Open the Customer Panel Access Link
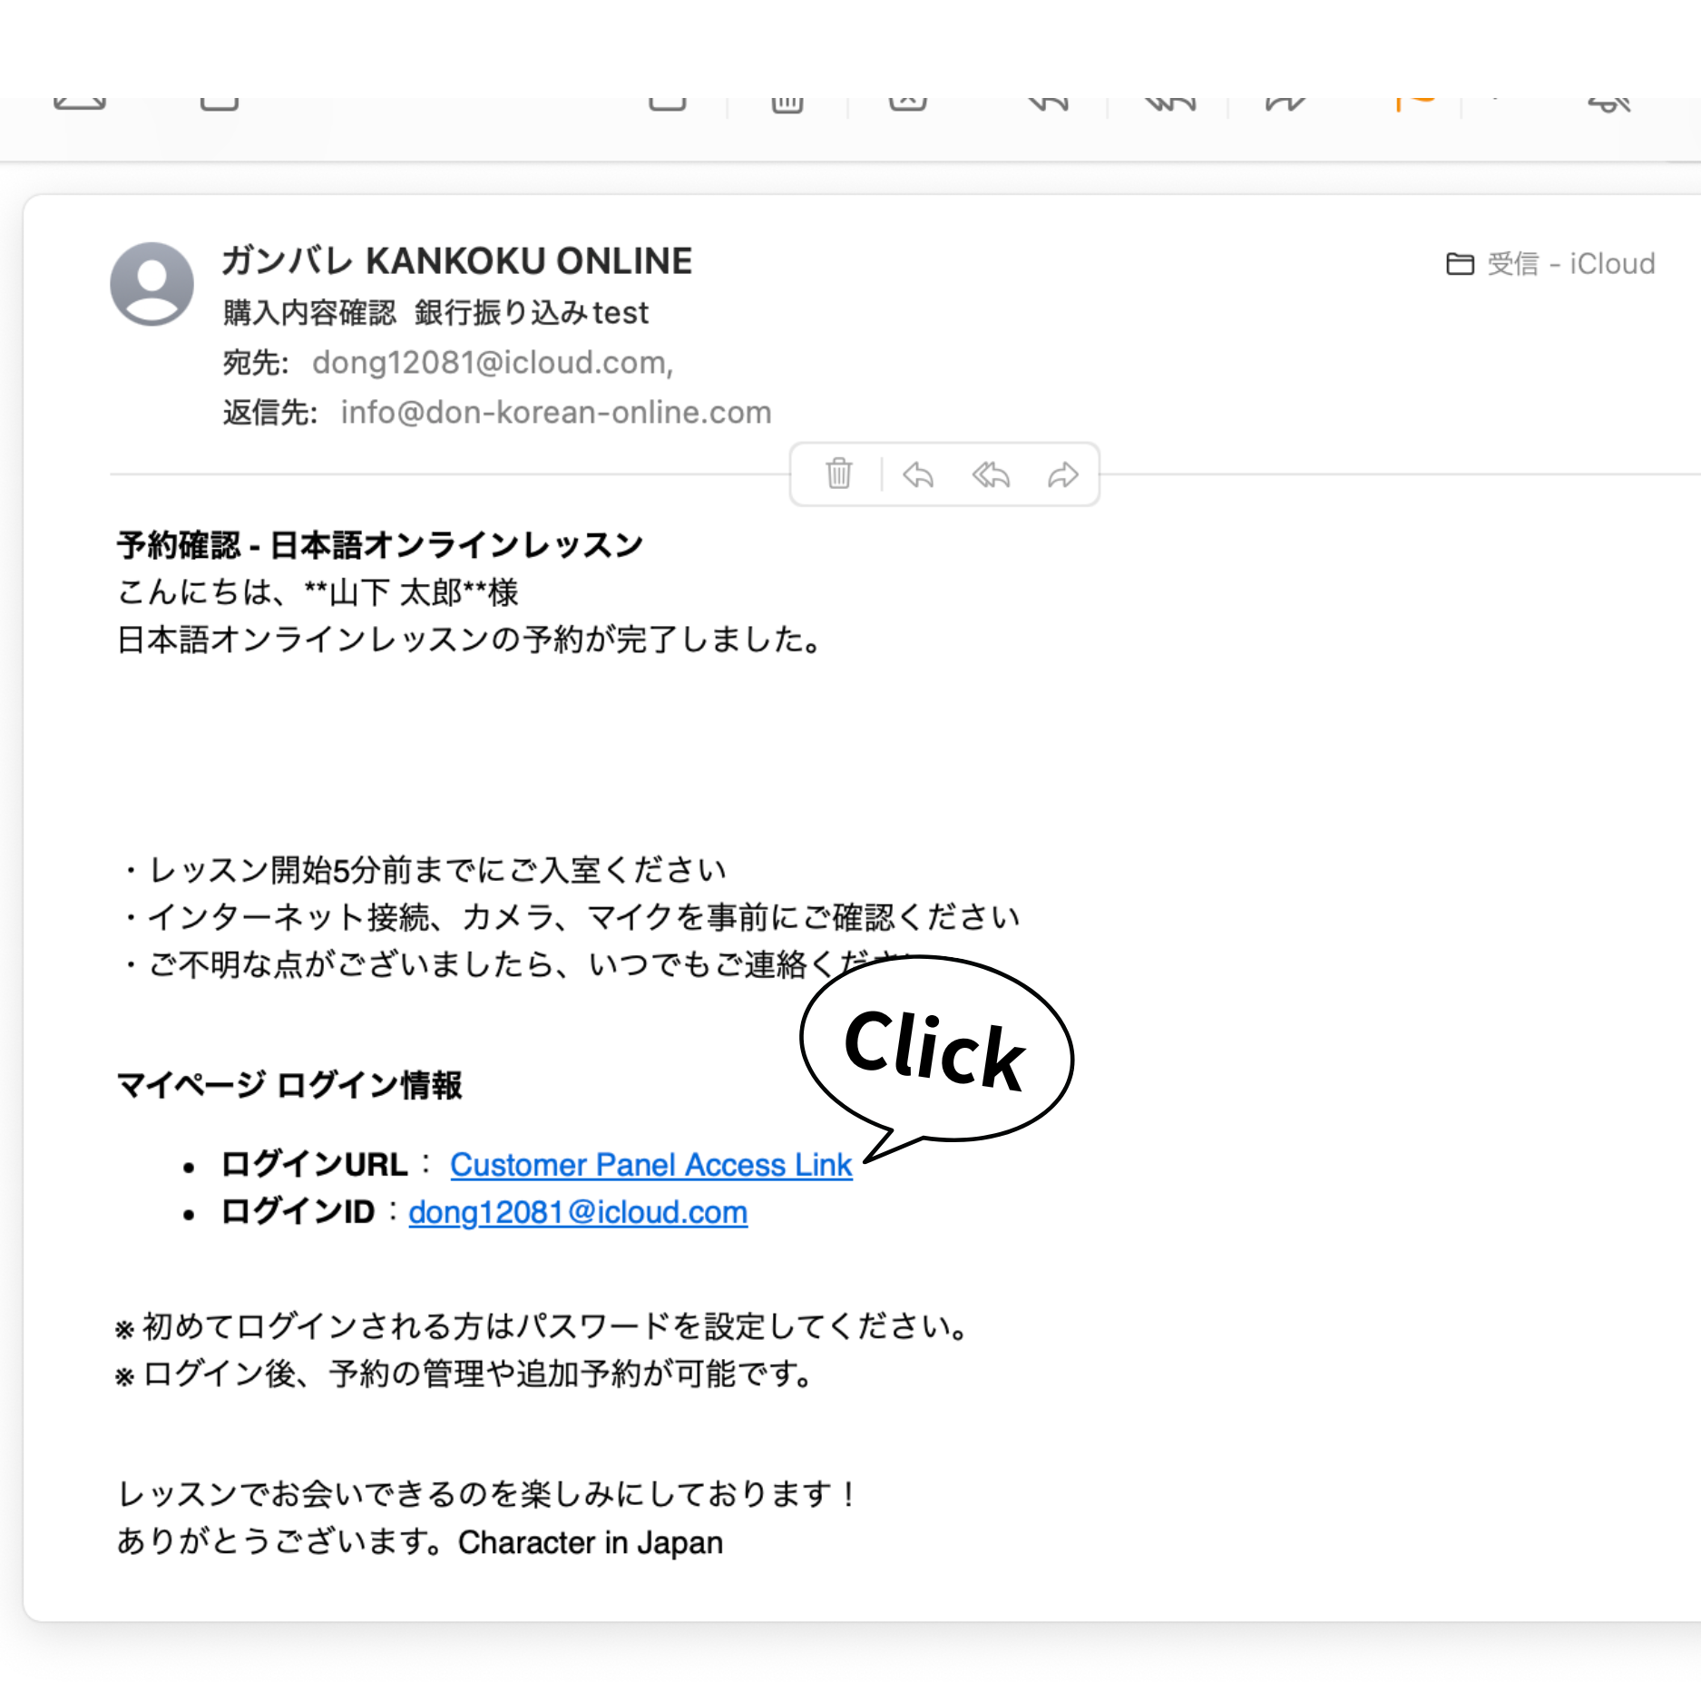 click(650, 1165)
